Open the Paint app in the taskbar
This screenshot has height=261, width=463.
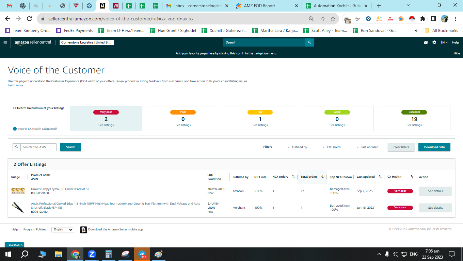[158, 254]
